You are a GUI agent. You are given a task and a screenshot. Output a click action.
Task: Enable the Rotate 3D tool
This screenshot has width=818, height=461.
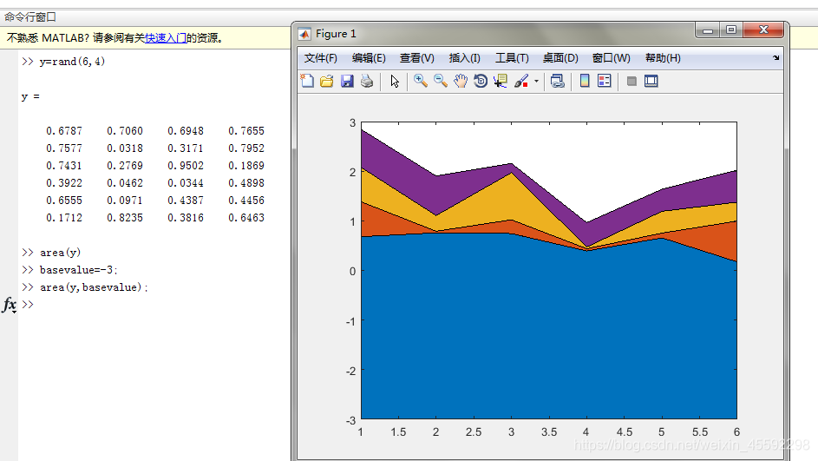tap(481, 81)
